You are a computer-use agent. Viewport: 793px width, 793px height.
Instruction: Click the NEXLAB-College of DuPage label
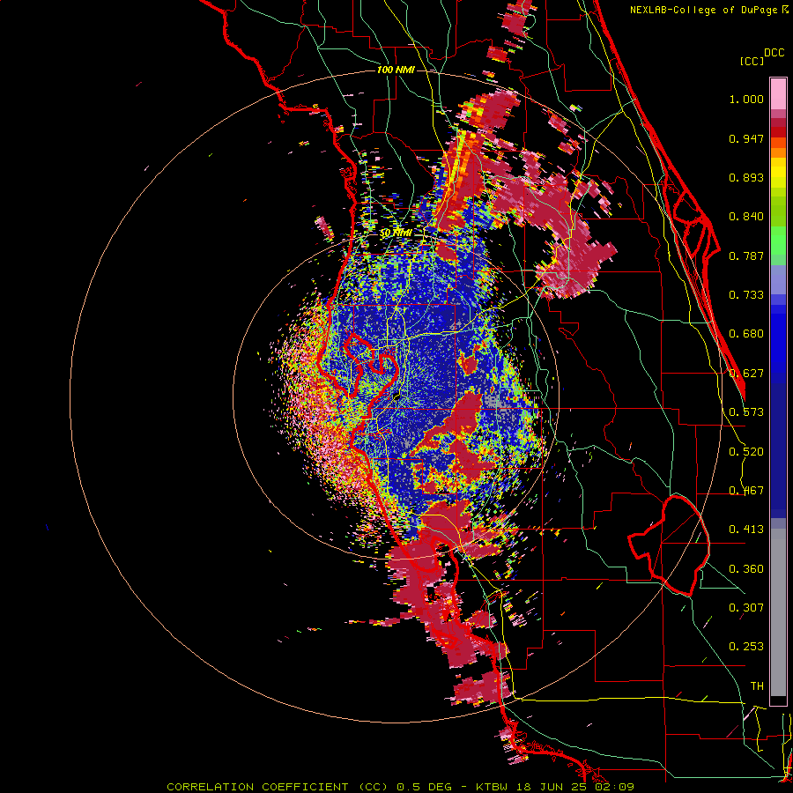(x=704, y=10)
